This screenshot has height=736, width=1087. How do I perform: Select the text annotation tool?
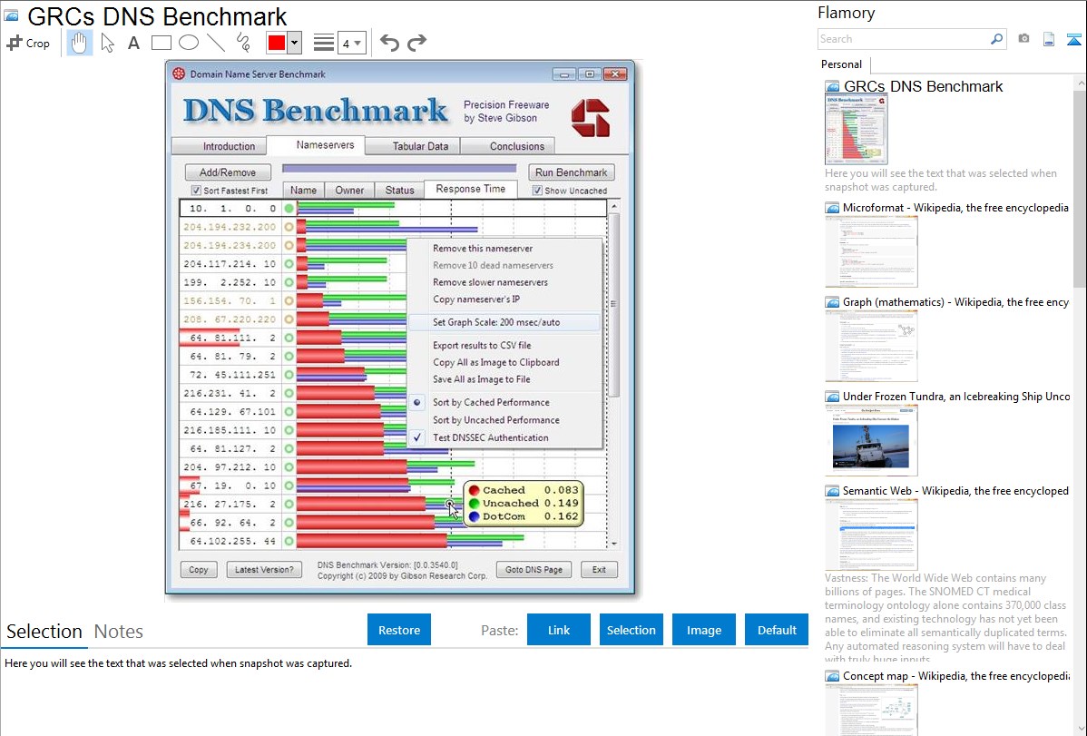click(x=133, y=43)
